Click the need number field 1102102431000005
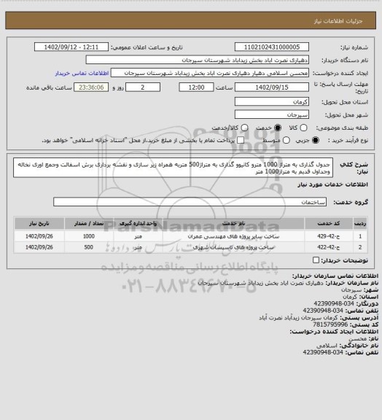Viewport: 382px width, 420px height. (x=272, y=47)
